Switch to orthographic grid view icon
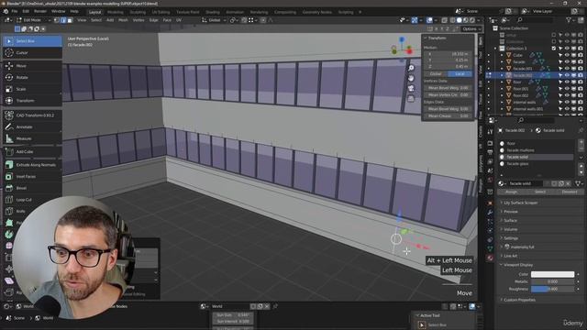 coord(411,99)
